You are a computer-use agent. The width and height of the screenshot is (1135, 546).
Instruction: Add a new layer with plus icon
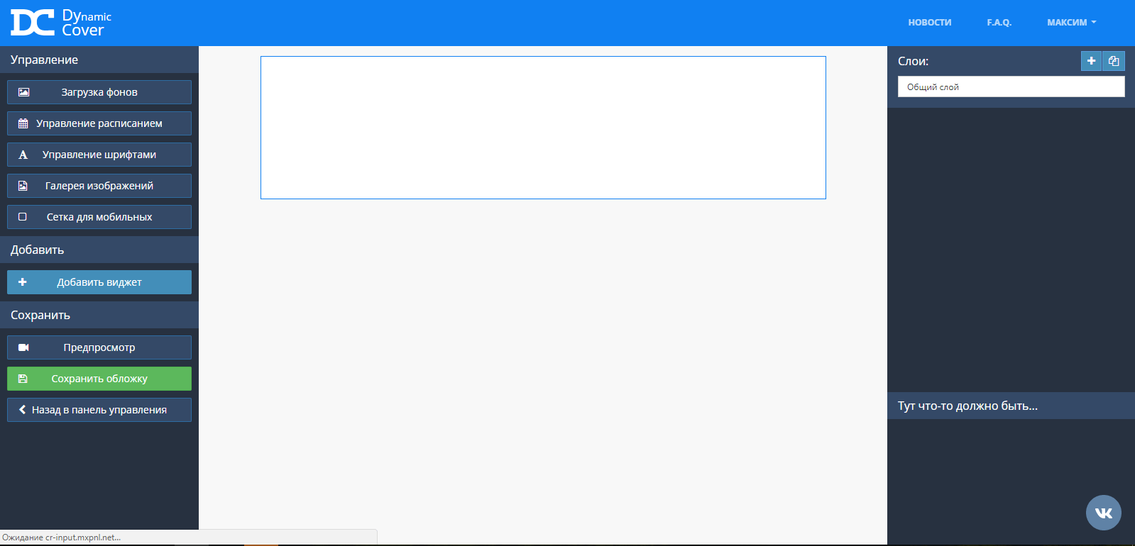[x=1091, y=61]
